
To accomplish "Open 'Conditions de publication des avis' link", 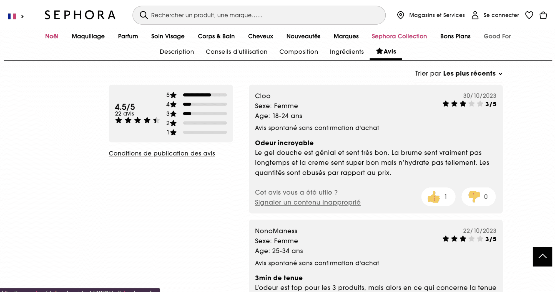I will (162, 153).
